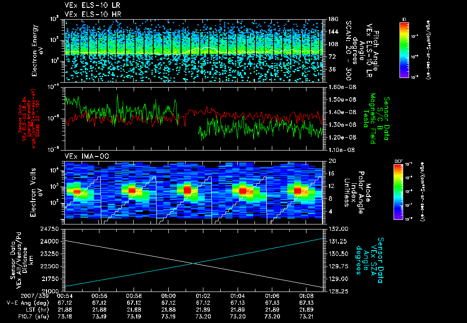This screenshot has height=323, width=467.
Task: Click the 01:00 time tick label
Action: tap(168, 296)
